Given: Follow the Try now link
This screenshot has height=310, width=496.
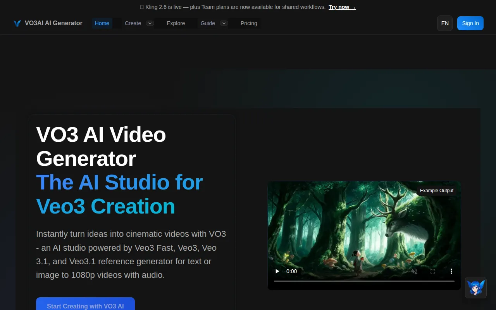Looking at the screenshot, I should tap(339, 7).
